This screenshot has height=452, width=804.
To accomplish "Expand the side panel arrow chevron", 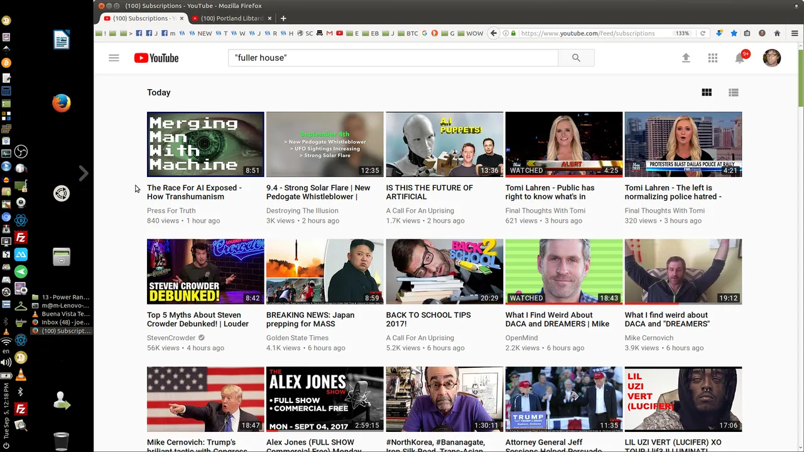I will click(x=83, y=173).
